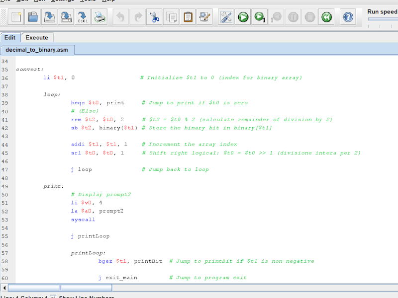Open Dump Memory (0101 icon)

click(x=83, y=17)
